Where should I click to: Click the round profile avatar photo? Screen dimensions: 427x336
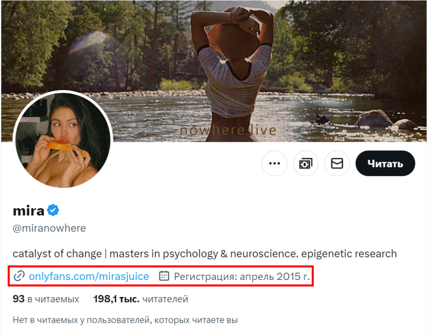point(62,141)
